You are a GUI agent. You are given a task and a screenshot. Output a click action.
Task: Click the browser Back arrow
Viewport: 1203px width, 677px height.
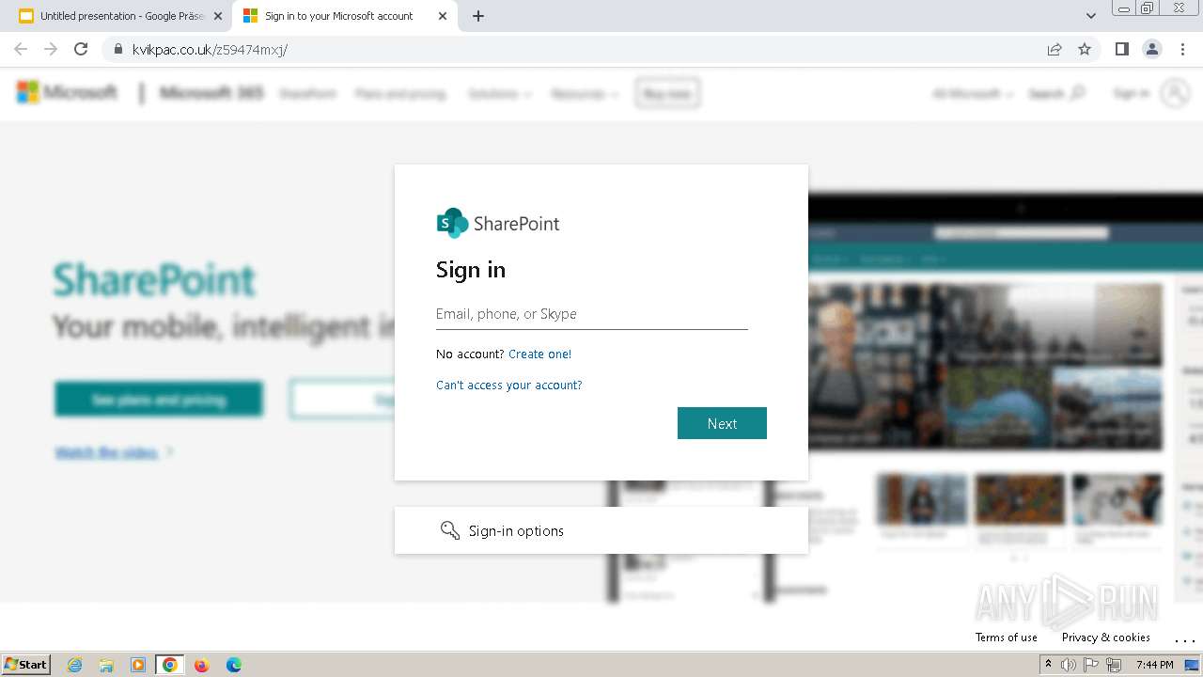(x=21, y=49)
